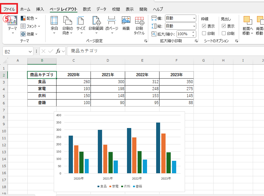Click the fx insert function icon
Viewport: 264px width, 196px height.
[x=58, y=51]
